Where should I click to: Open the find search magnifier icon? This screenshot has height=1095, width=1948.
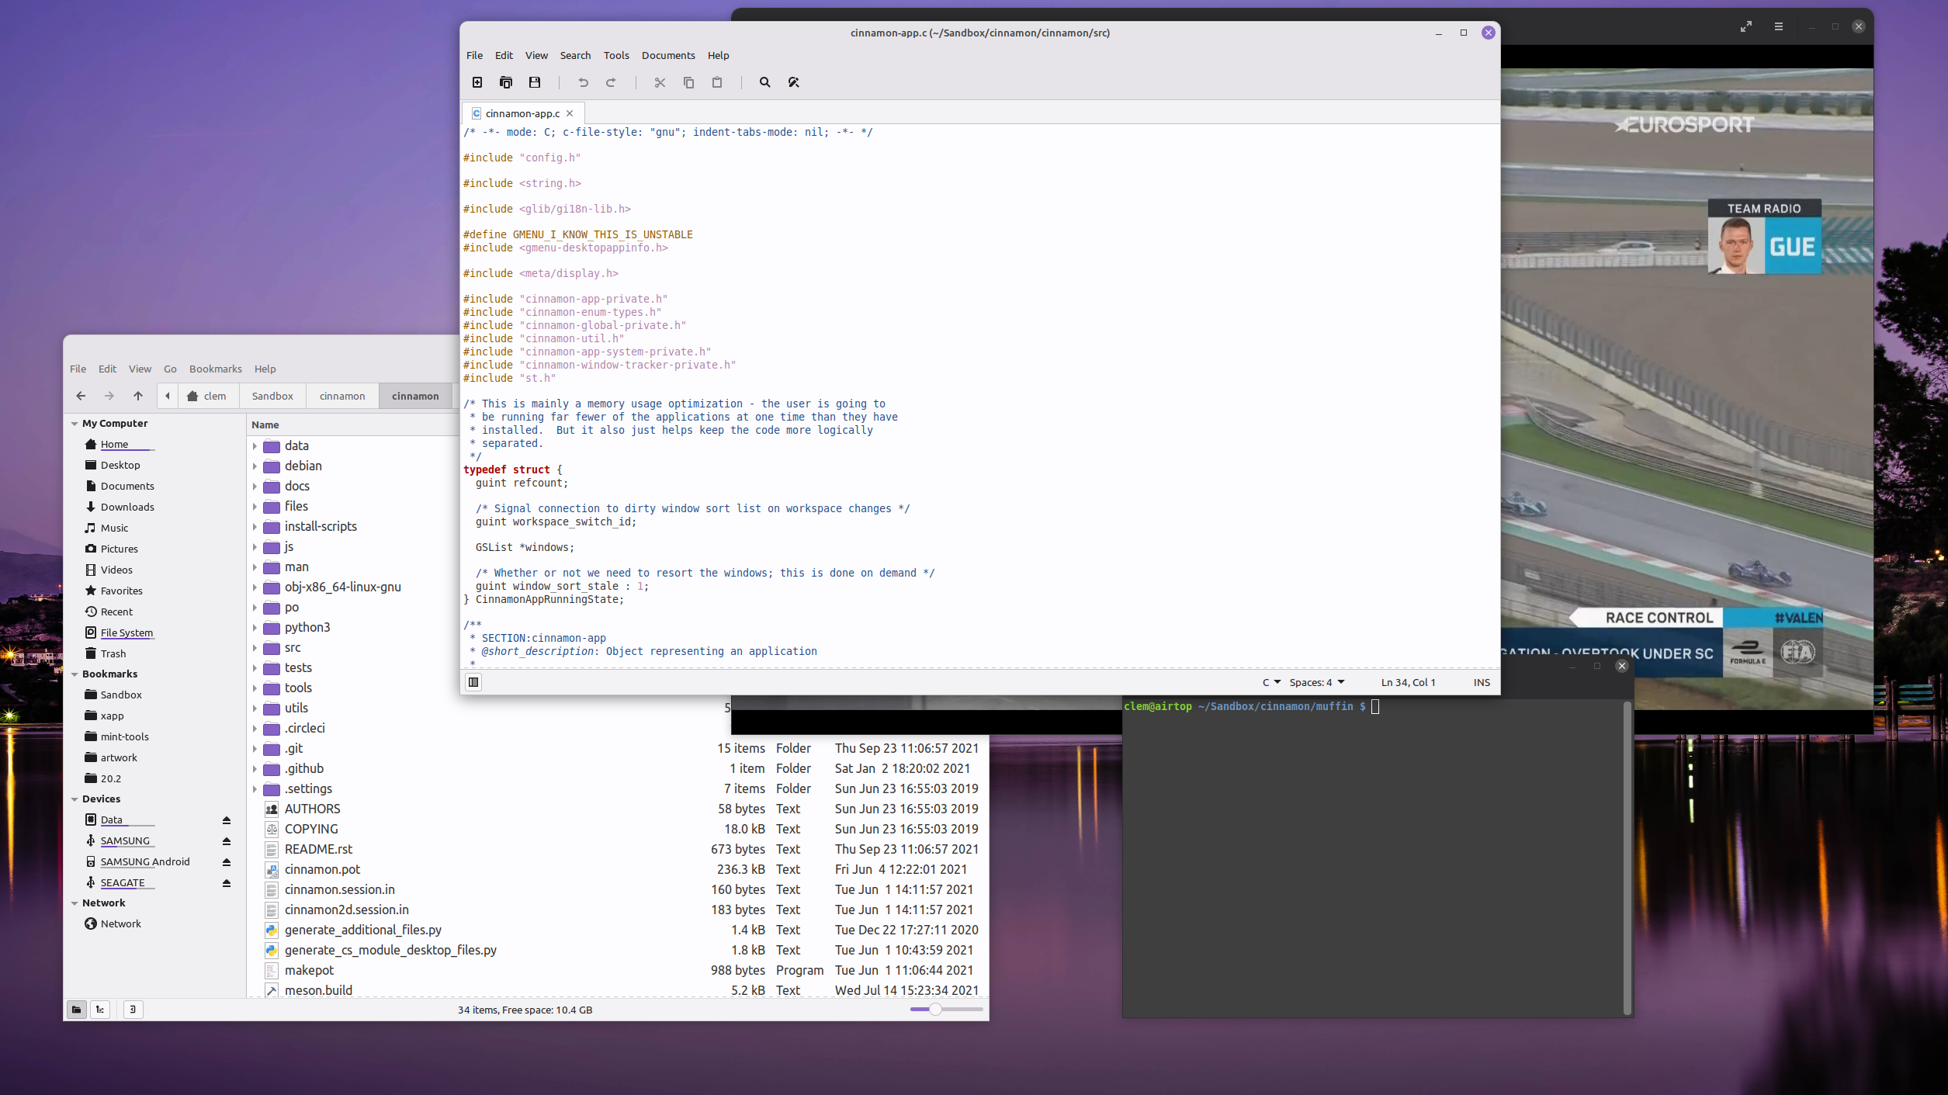[x=764, y=82]
